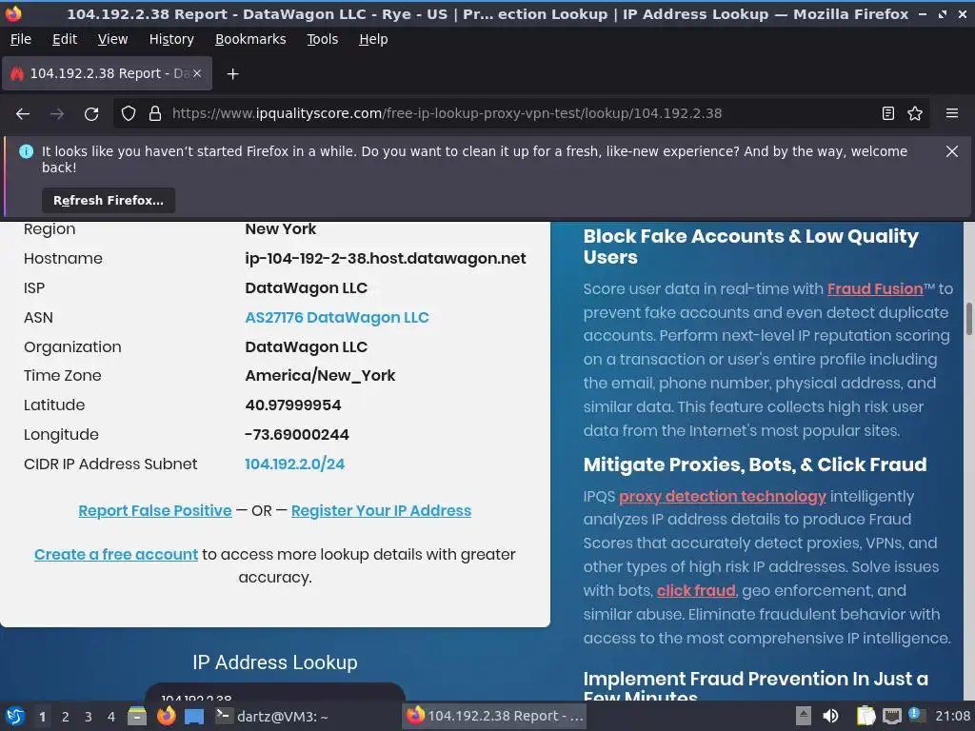Switch to workspace 3 in taskbar
The height and width of the screenshot is (731, 975).
pyautogui.click(x=89, y=717)
